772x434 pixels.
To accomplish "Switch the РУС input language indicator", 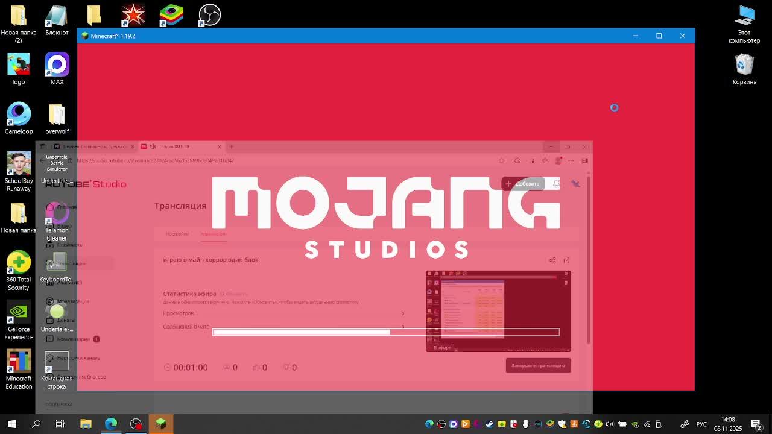I will click(701, 424).
